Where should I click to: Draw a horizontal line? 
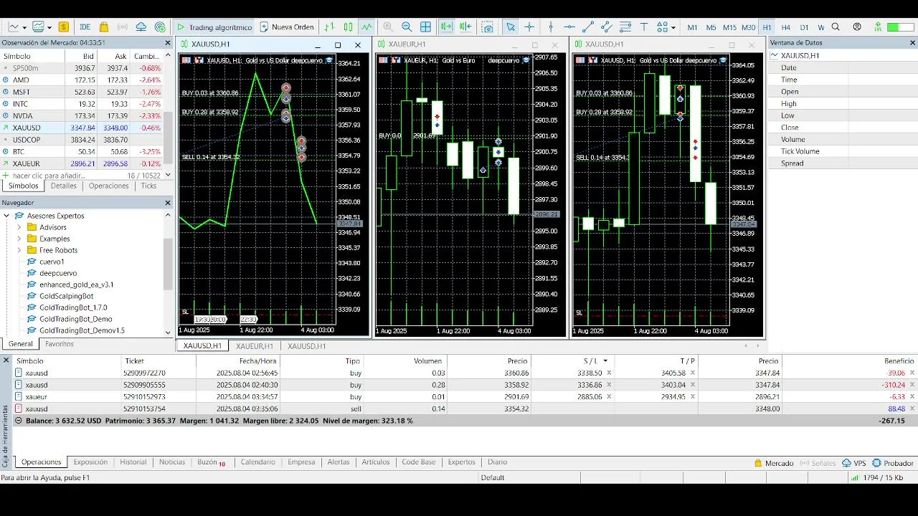[569, 27]
